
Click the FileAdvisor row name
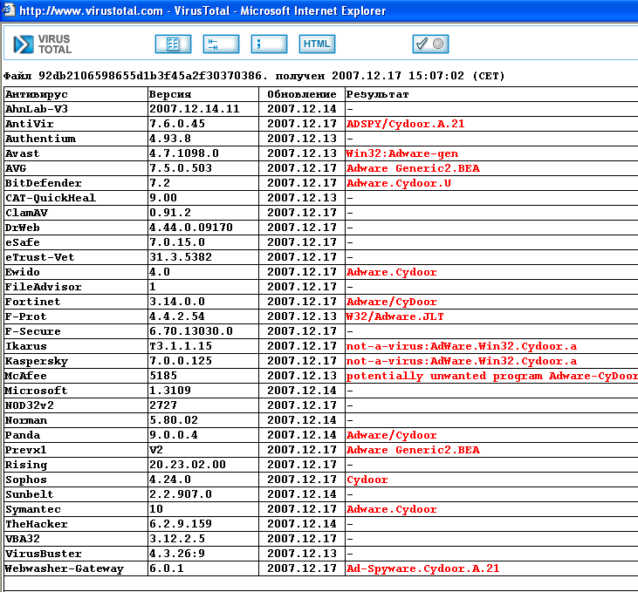click(x=43, y=287)
